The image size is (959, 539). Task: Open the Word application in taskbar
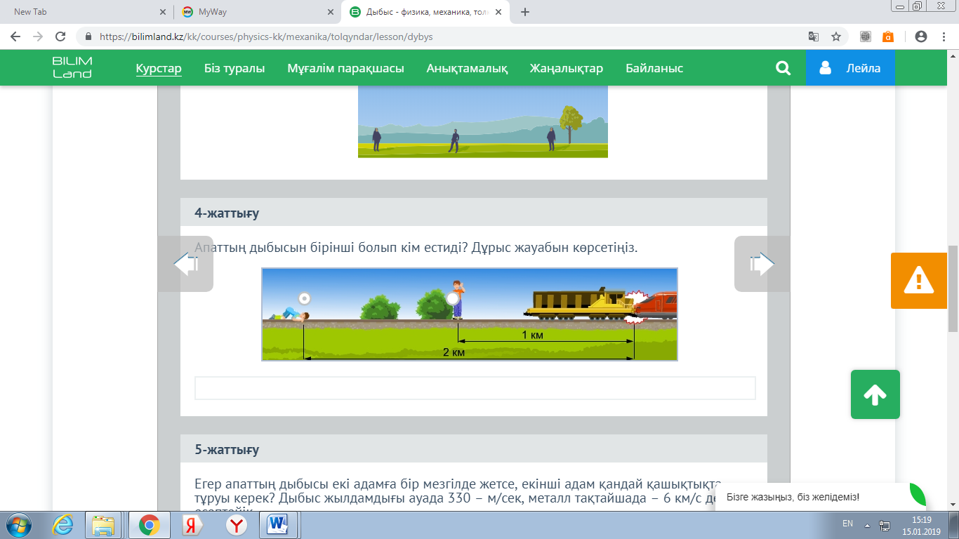point(279,524)
